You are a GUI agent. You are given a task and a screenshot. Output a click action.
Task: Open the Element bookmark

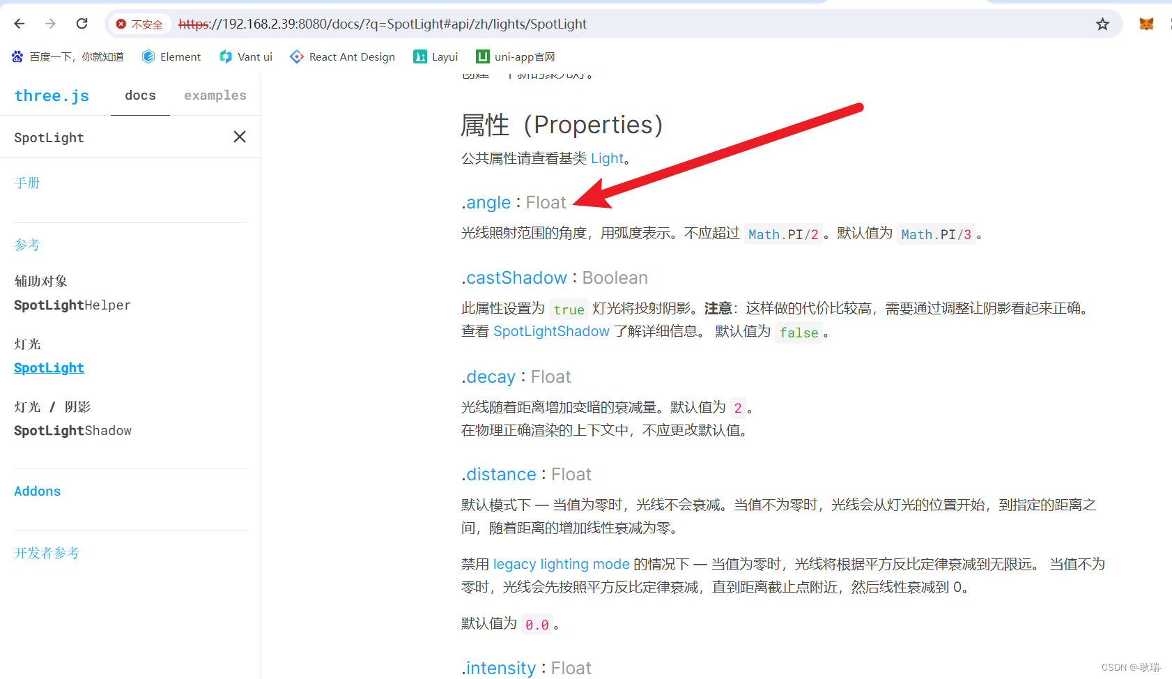171,57
